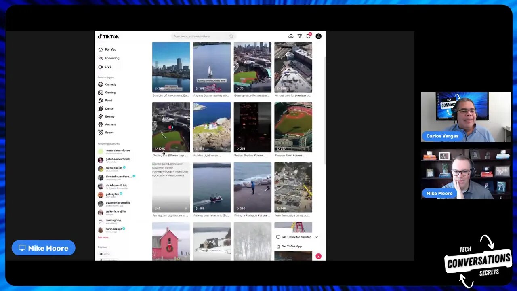The image size is (517, 291).
Task: Click the Animals paw icon
Action: (101, 124)
